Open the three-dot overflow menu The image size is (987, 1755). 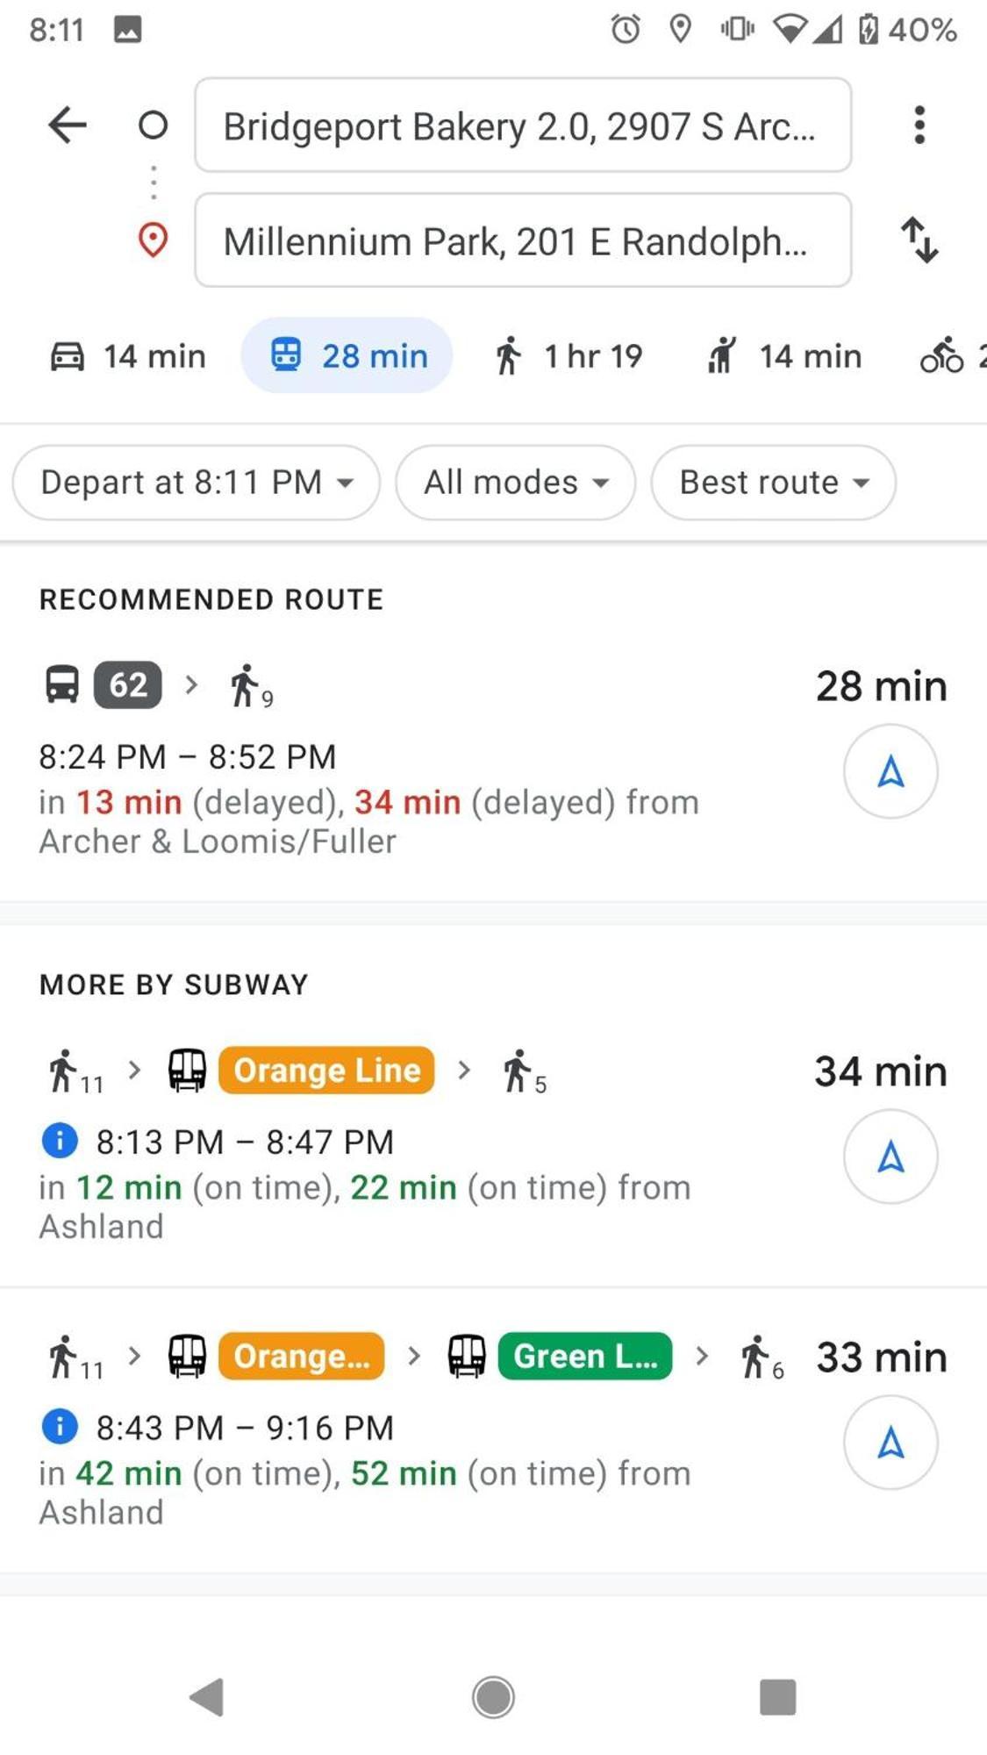(x=919, y=125)
